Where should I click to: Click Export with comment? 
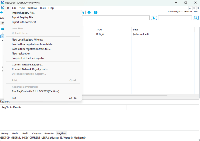[24, 22]
